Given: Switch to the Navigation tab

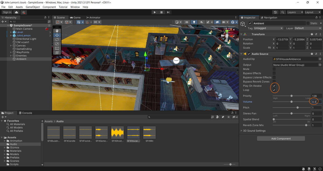Looking at the screenshot, I should tap(269, 17).
